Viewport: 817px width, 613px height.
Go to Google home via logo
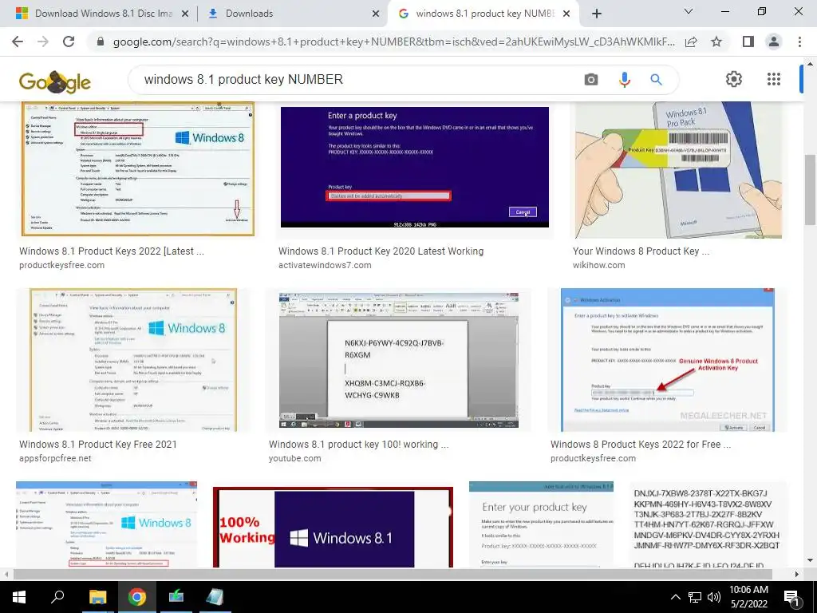click(55, 81)
